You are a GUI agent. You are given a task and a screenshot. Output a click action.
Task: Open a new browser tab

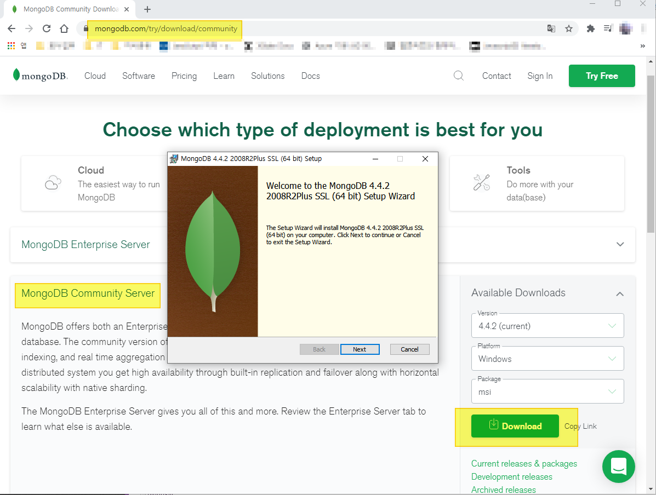(x=147, y=9)
